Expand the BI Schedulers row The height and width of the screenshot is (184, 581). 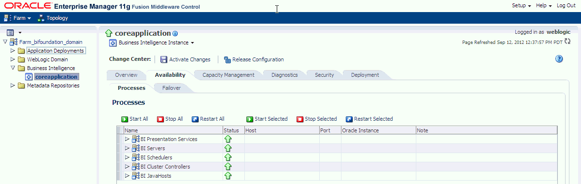(x=128, y=157)
